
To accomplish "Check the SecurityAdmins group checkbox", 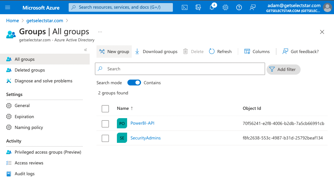I will click(x=105, y=138).
